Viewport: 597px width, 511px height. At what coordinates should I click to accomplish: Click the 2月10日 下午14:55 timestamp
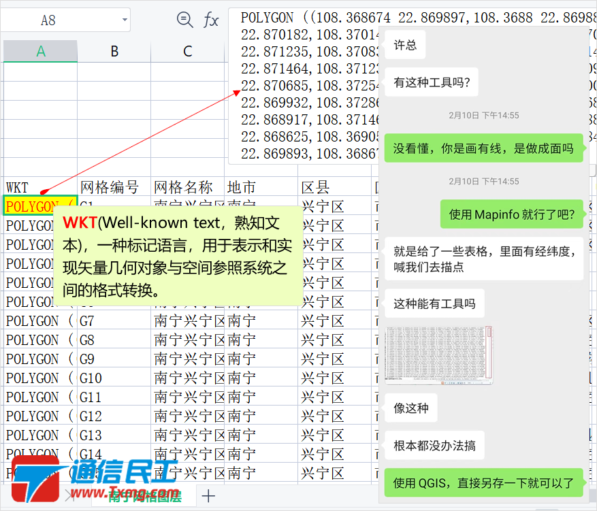(484, 115)
